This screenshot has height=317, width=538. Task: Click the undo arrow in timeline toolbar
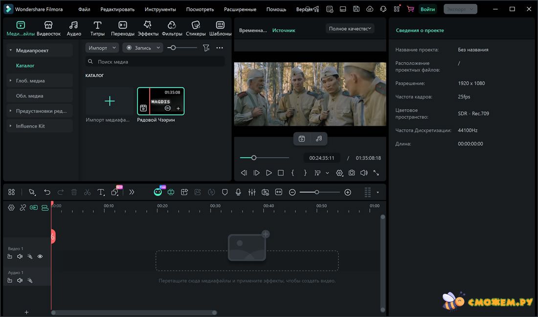point(47,192)
